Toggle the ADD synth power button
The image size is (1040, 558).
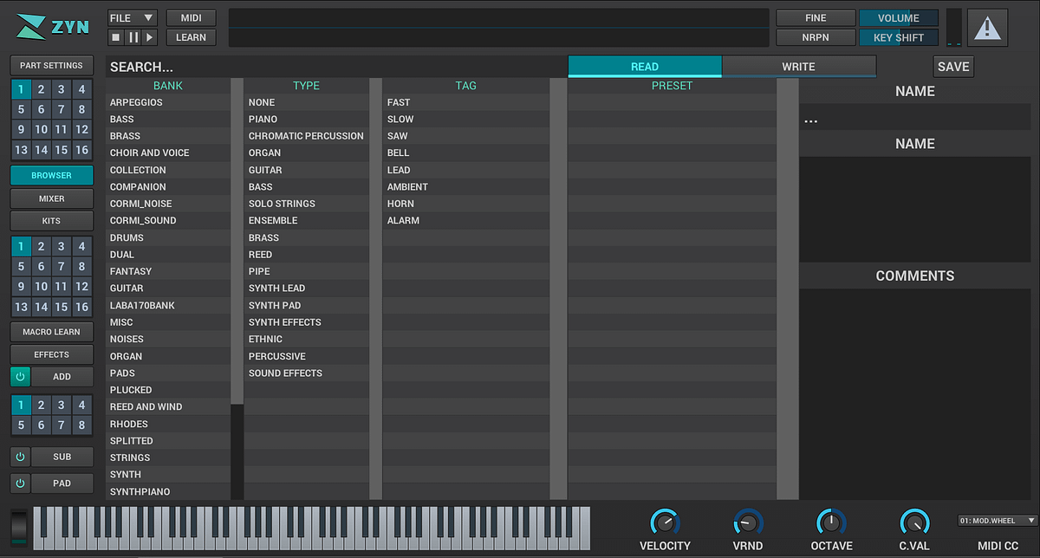(x=20, y=377)
